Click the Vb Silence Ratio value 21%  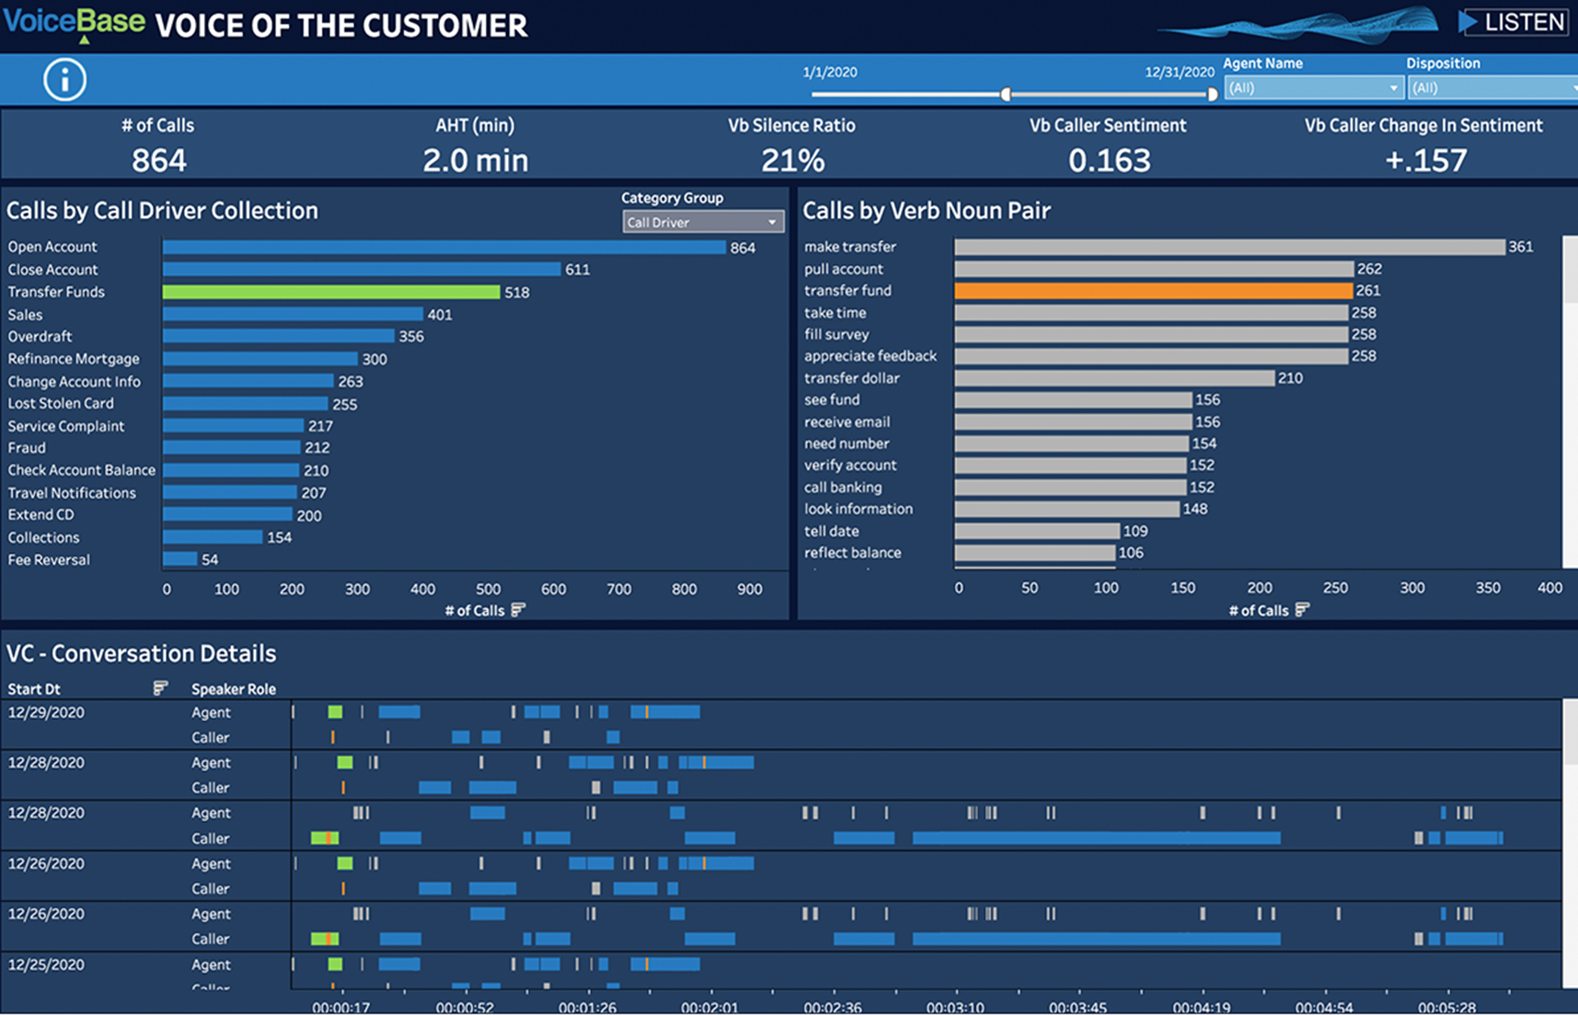click(x=792, y=160)
